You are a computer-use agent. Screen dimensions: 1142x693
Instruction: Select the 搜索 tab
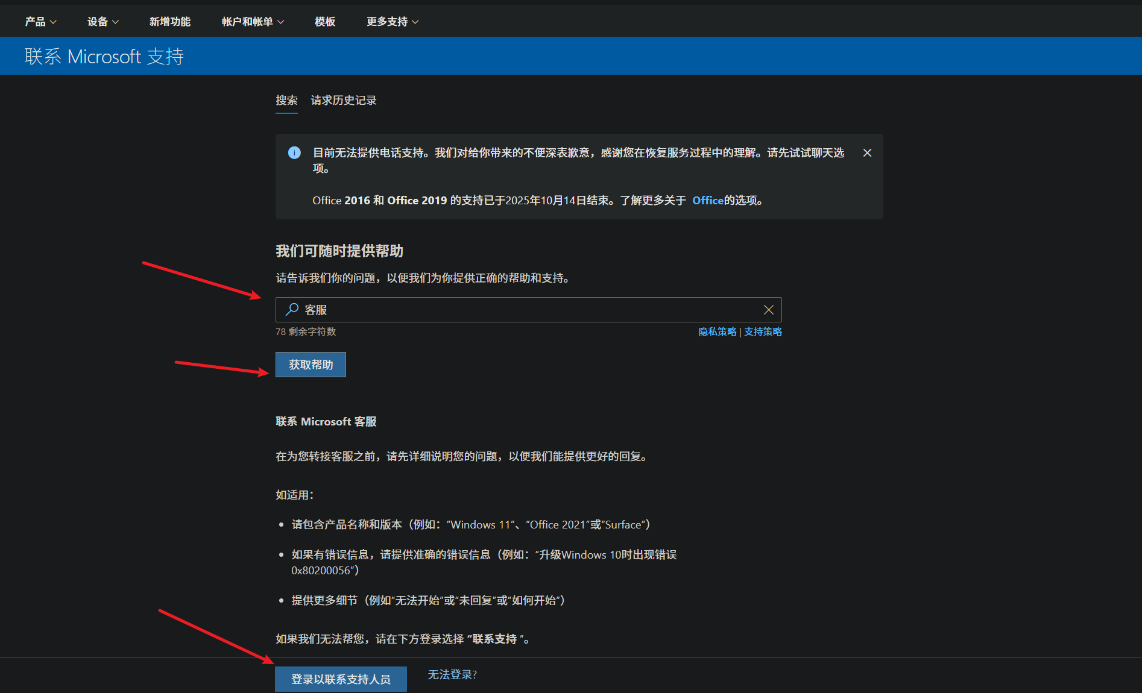point(286,100)
